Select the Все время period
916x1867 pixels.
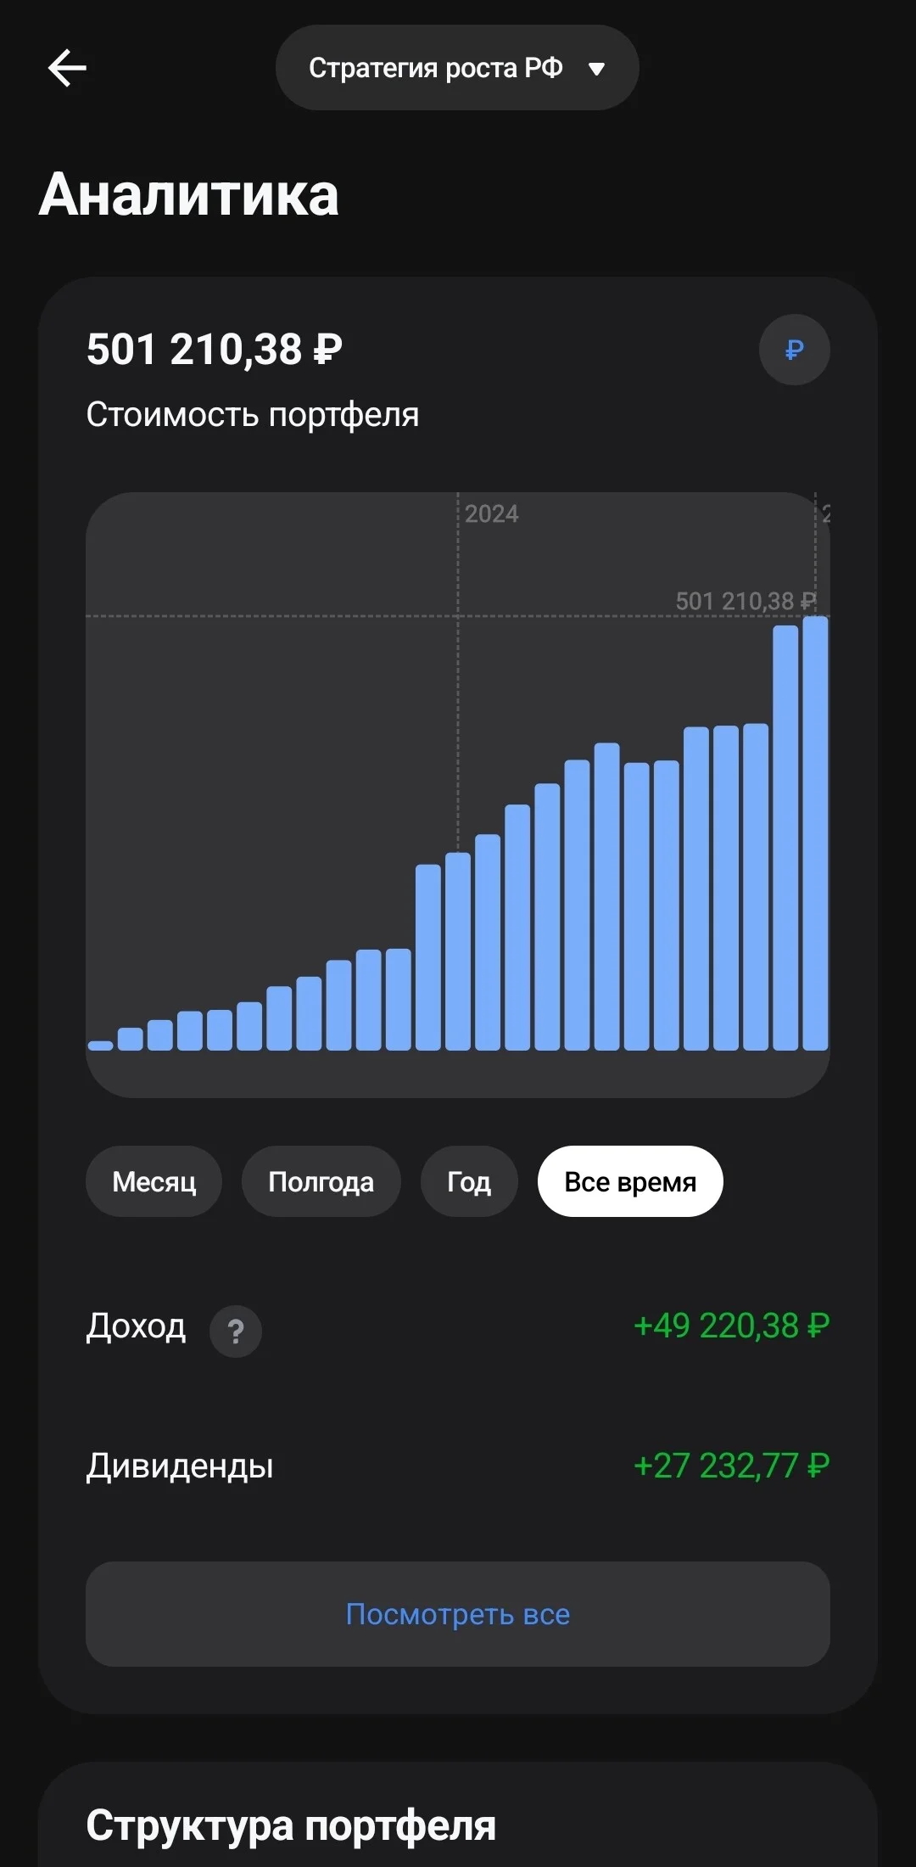630,1181
